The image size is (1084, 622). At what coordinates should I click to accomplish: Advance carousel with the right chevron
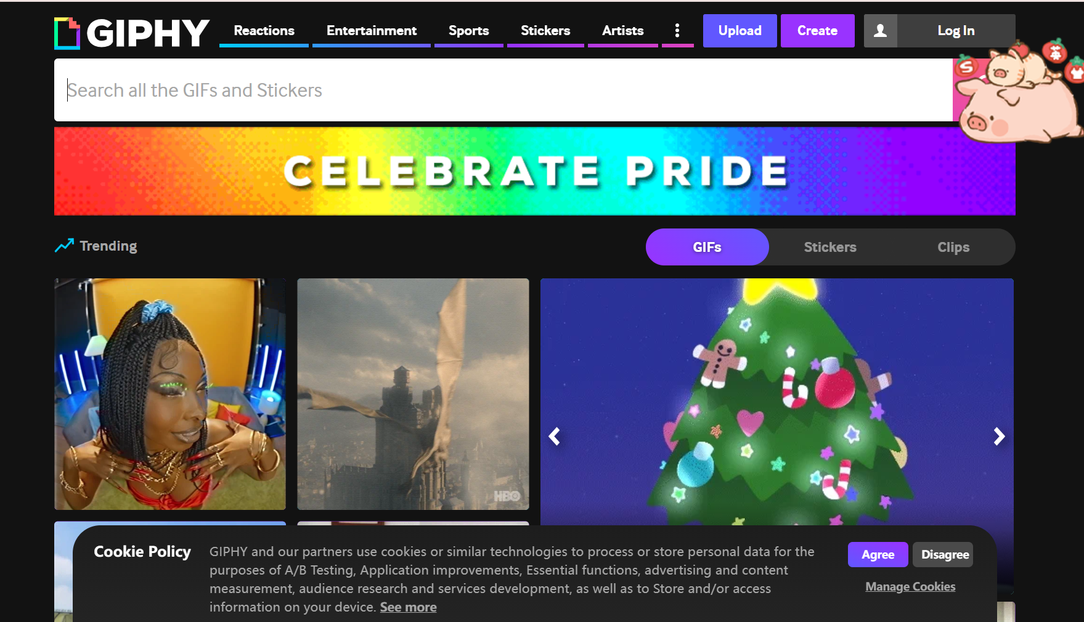(999, 437)
